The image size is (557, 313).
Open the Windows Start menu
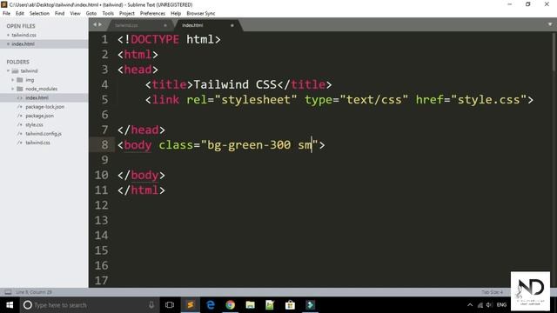10,305
